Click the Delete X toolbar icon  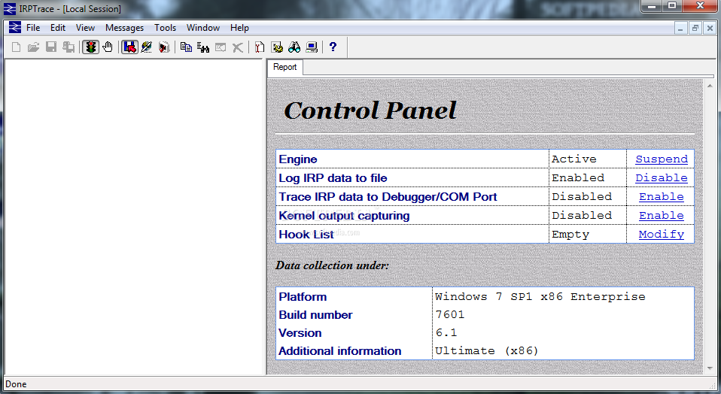tap(238, 47)
